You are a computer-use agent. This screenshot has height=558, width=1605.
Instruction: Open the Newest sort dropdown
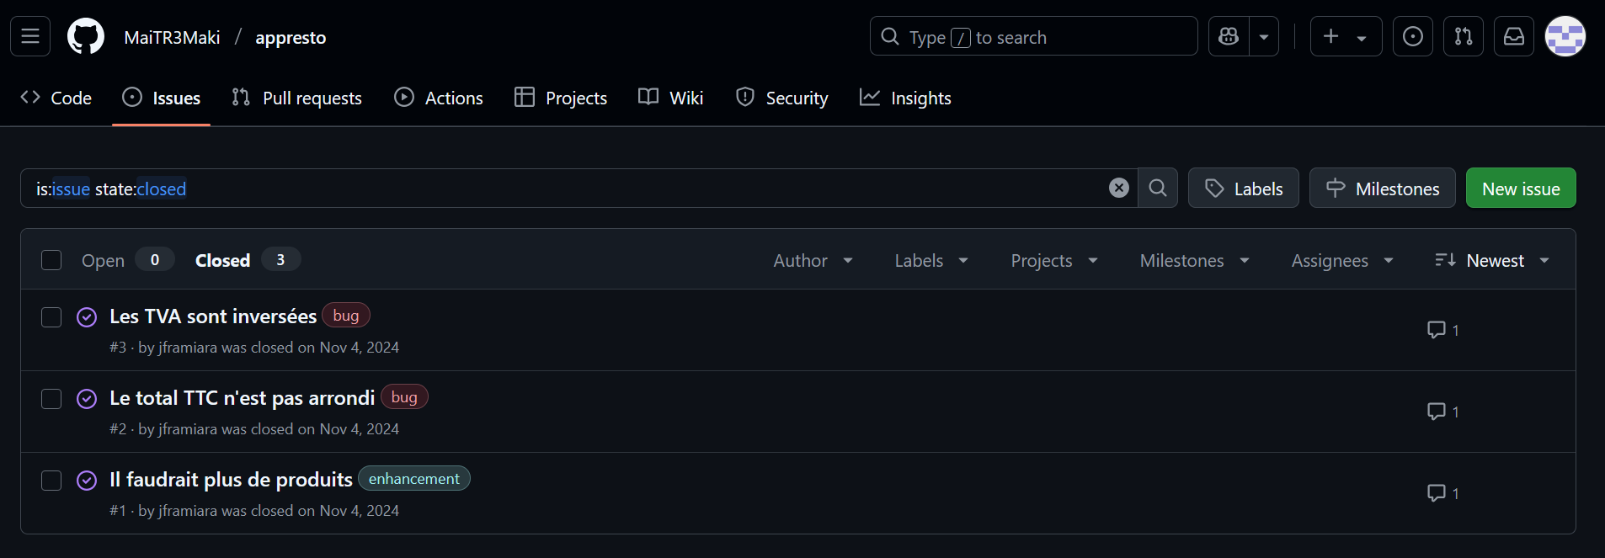[x=1492, y=261]
